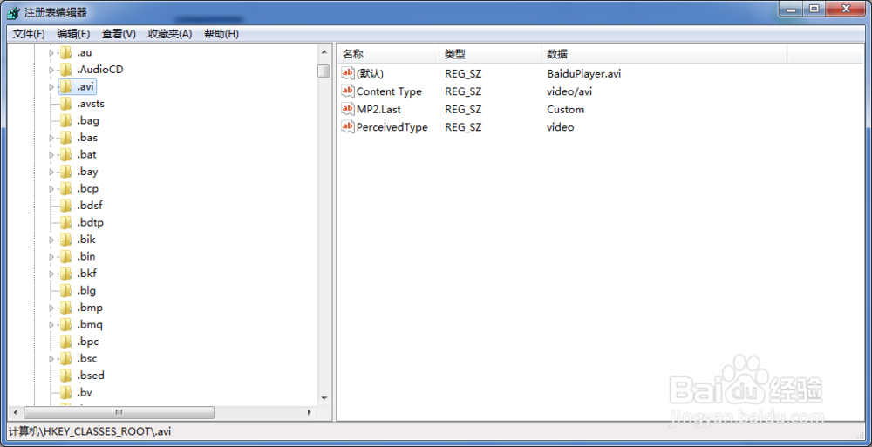Click the tree scroll down arrow

324,398
